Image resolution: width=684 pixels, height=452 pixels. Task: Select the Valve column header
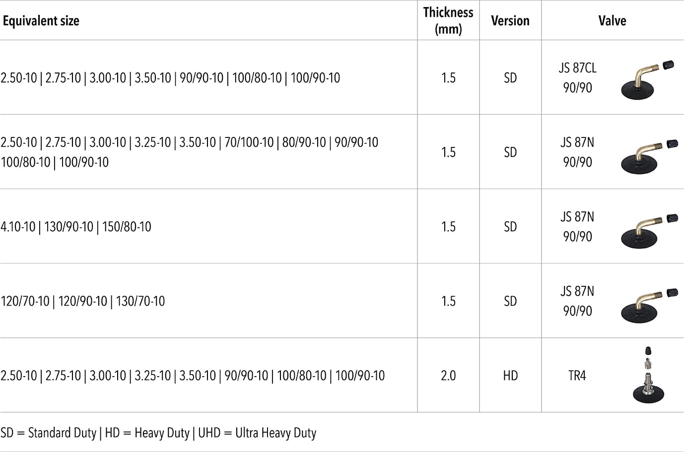(612, 21)
